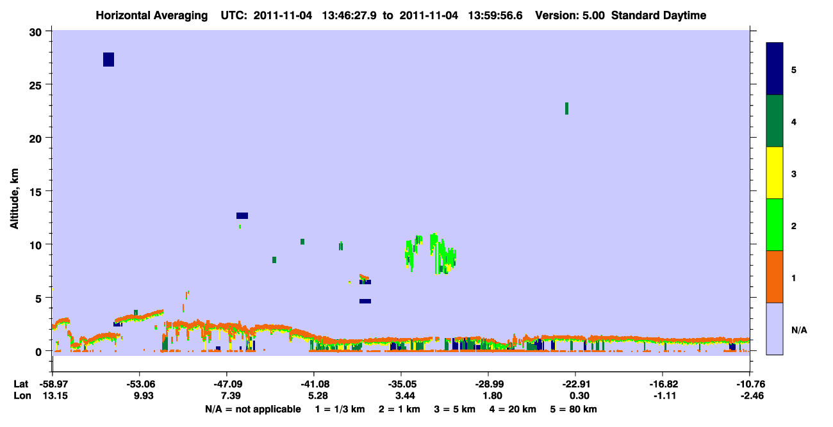
Task: Click latitude value -35.05
Action: (400, 384)
